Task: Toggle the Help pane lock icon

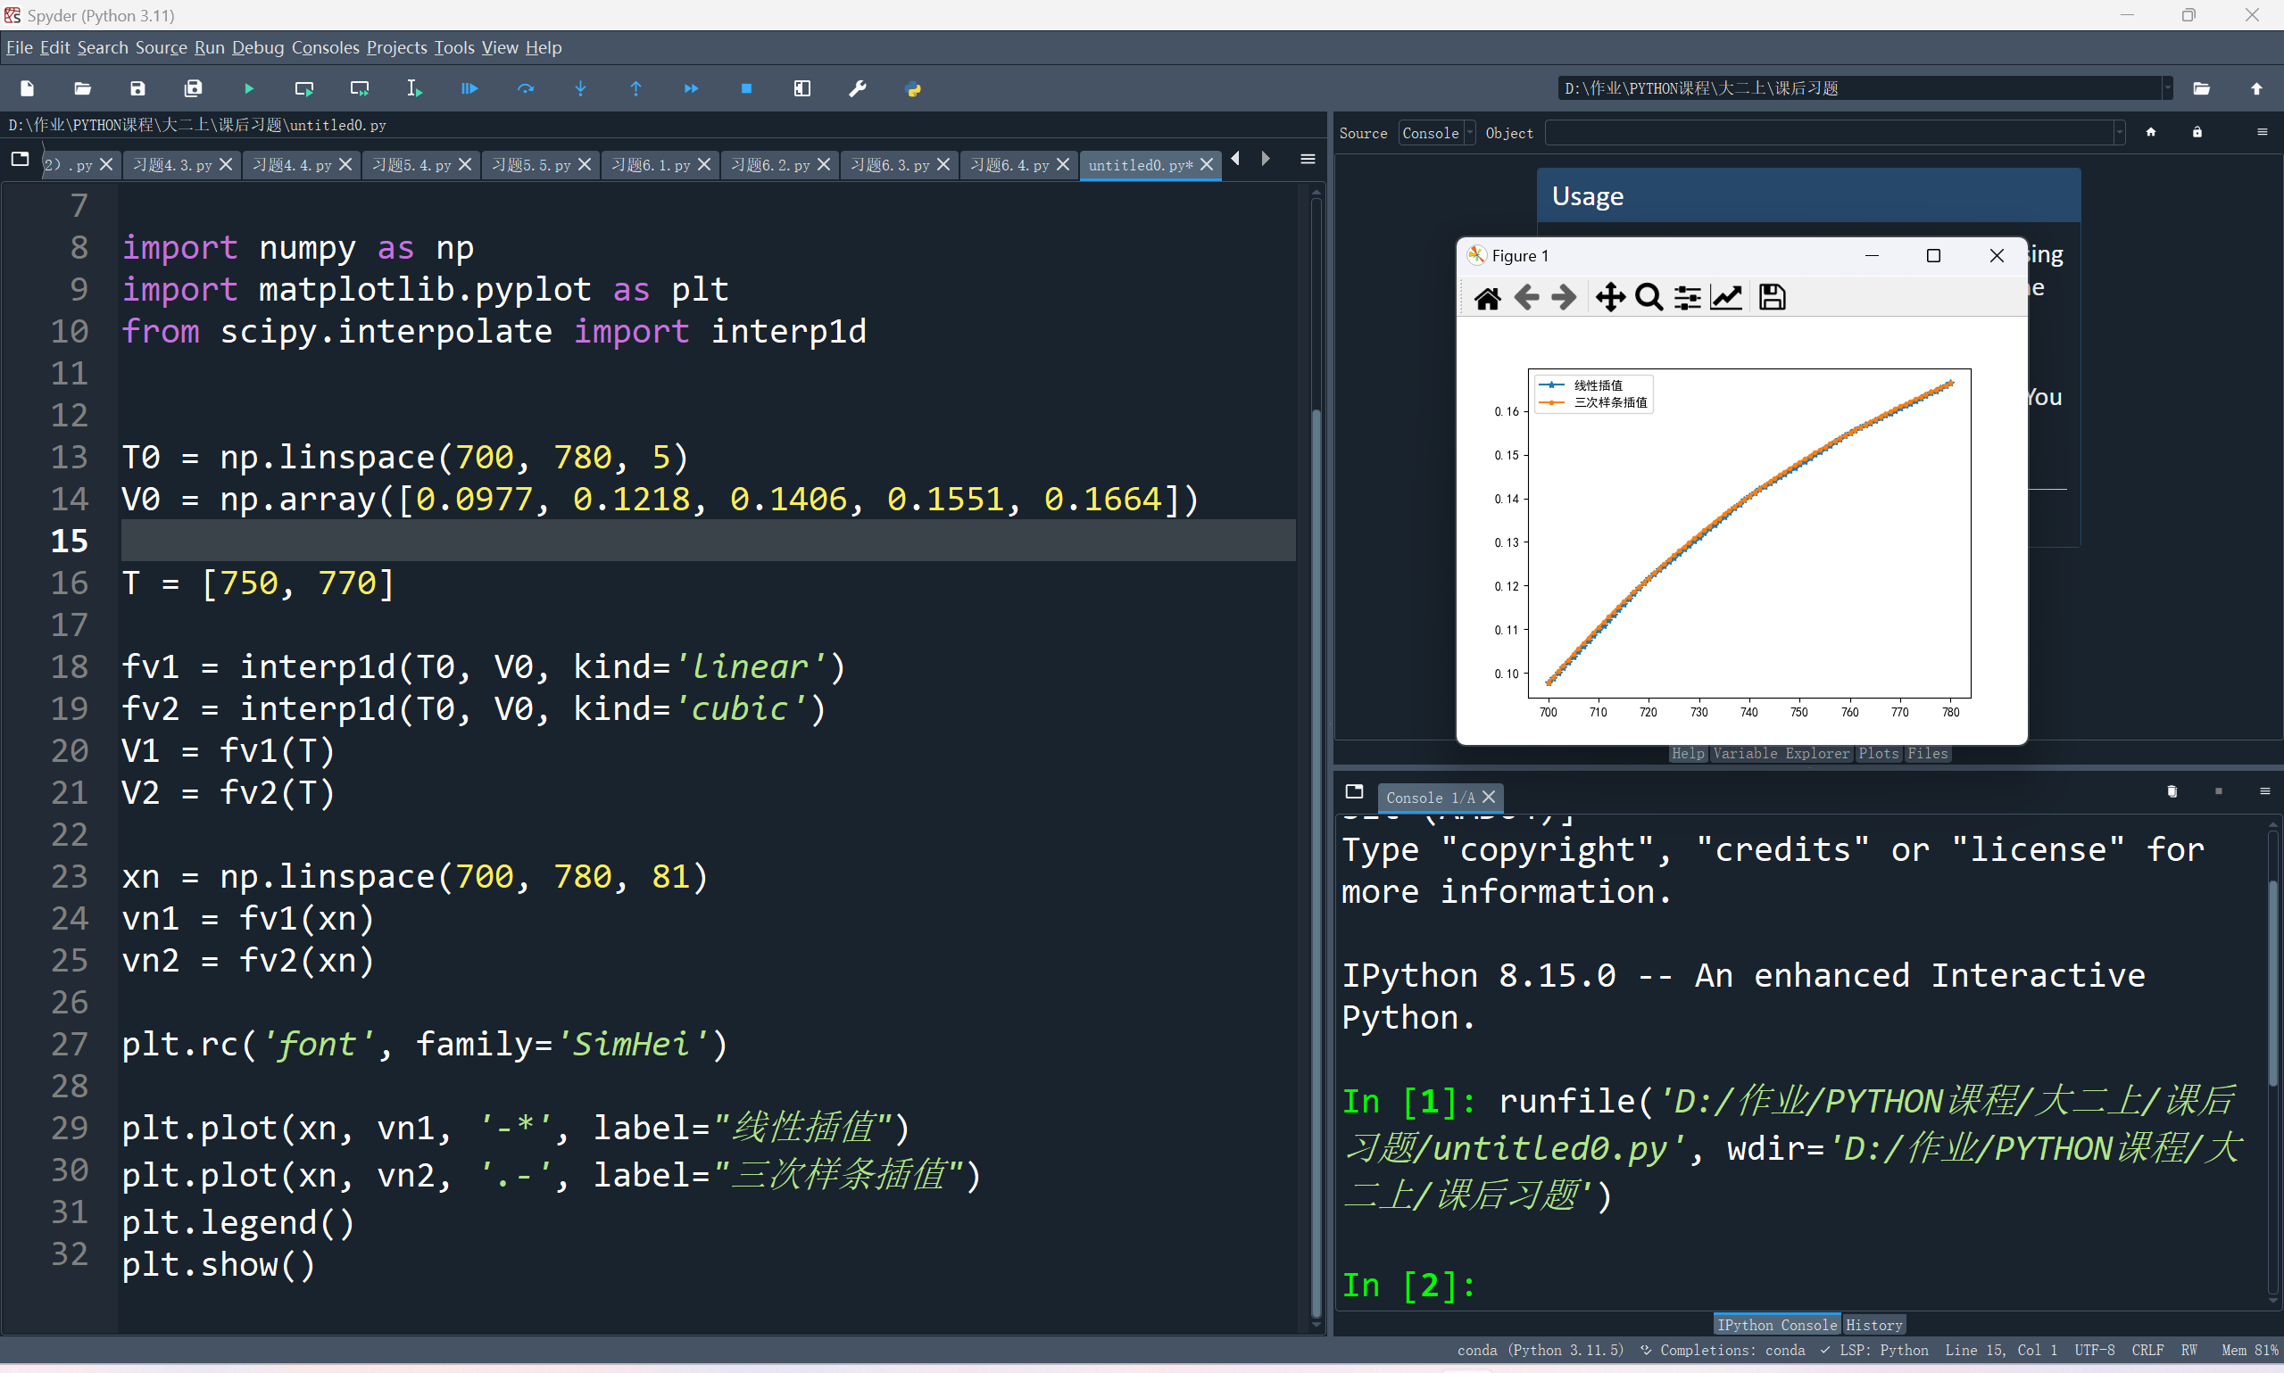Action: pyautogui.click(x=2196, y=132)
